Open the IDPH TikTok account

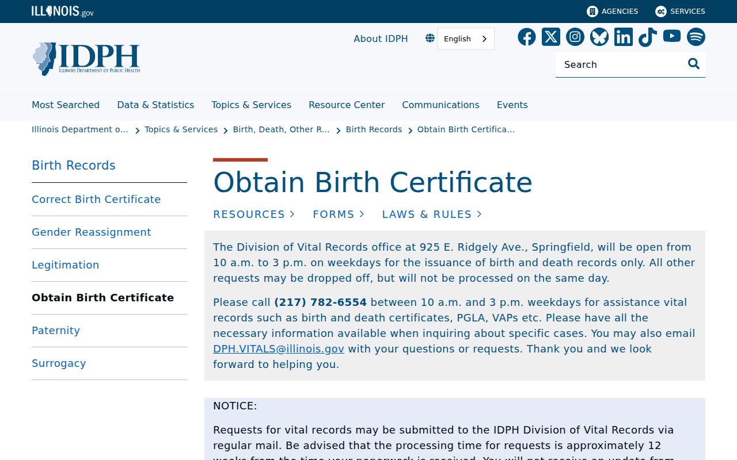pyautogui.click(x=648, y=37)
